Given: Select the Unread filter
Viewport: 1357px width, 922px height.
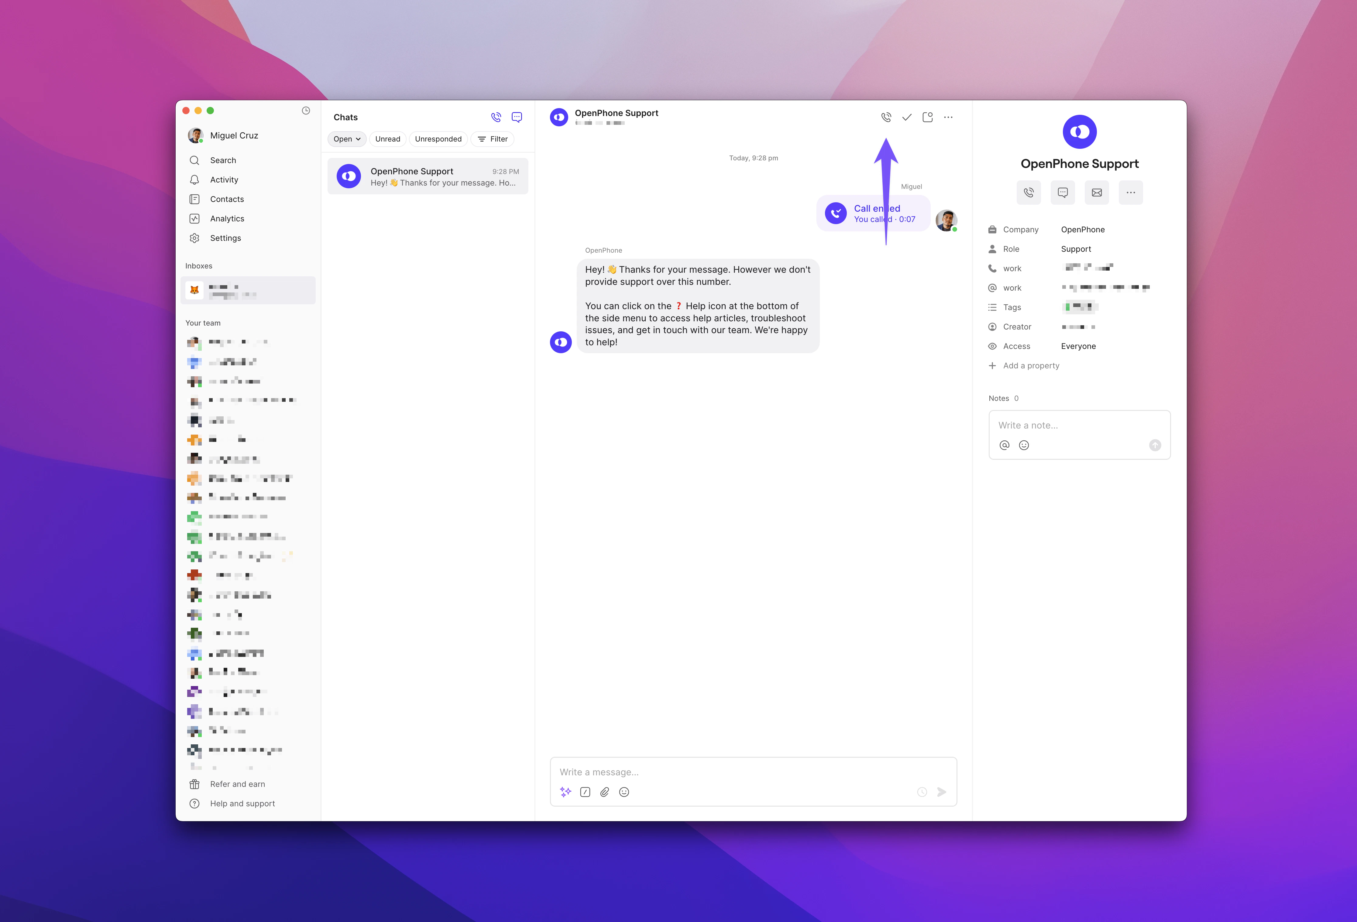Looking at the screenshot, I should pyautogui.click(x=387, y=139).
